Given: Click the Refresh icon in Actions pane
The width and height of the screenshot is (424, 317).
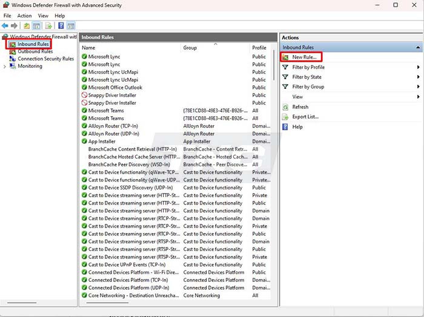Looking at the screenshot, I should click(x=285, y=107).
